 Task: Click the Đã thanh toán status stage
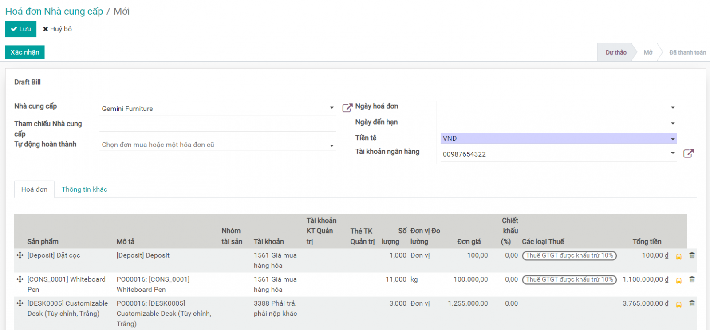(x=687, y=52)
